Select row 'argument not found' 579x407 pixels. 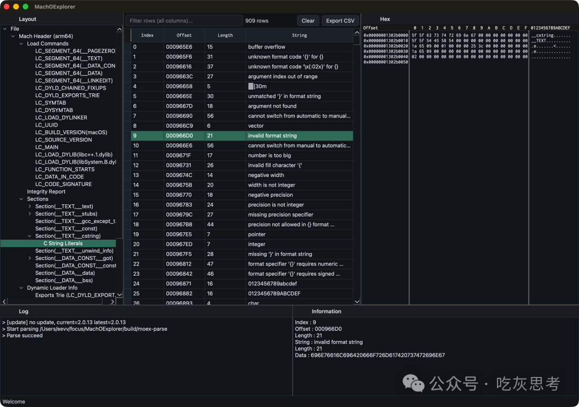(x=242, y=106)
